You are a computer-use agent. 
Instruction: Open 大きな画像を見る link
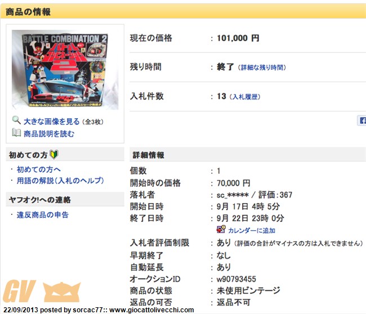point(52,122)
